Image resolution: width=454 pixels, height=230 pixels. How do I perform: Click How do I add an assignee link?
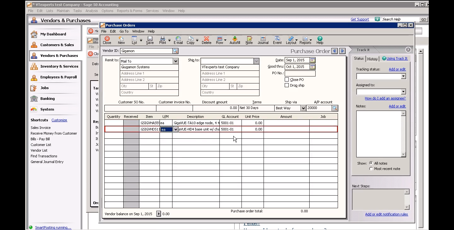[385, 98]
